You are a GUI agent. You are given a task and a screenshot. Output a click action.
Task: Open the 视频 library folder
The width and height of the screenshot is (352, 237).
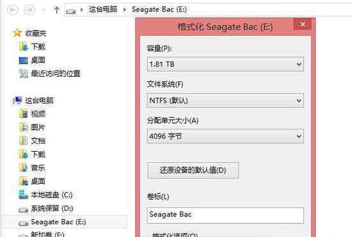click(33, 113)
